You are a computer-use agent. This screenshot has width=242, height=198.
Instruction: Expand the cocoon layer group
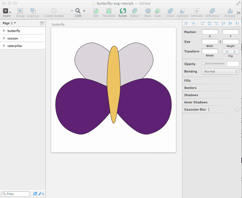[x=4, y=38]
